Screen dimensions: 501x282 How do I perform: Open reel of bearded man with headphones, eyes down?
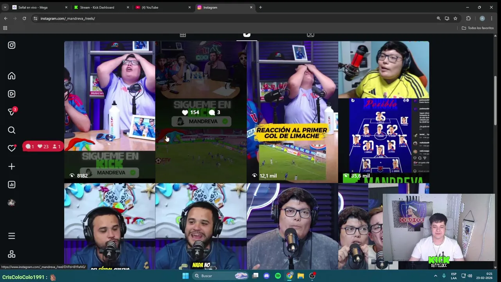point(110,226)
